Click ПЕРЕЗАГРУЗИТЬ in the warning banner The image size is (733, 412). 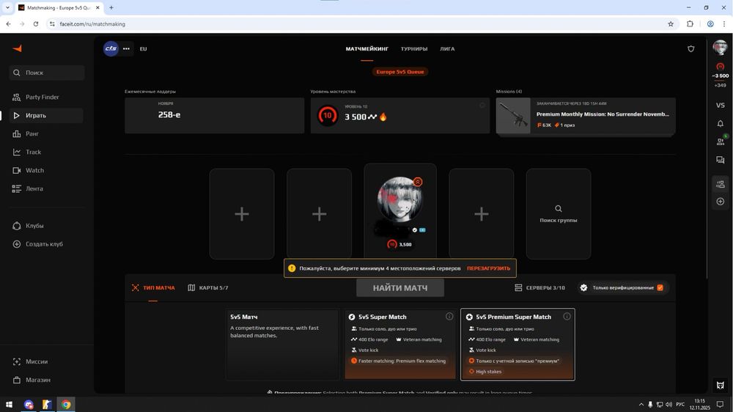488,268
